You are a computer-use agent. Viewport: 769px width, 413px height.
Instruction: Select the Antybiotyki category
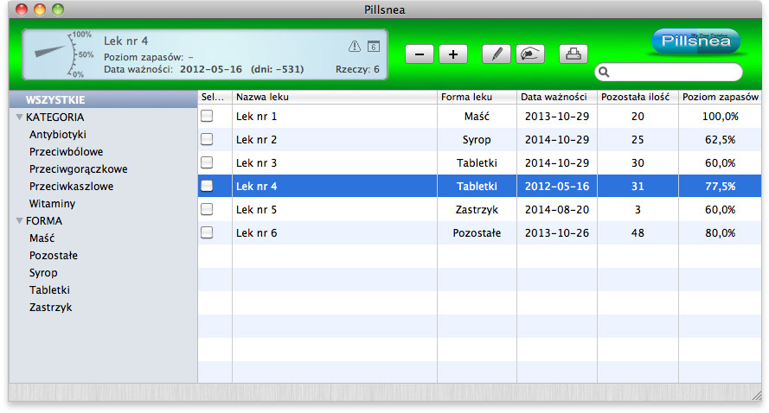pos(57,134)
